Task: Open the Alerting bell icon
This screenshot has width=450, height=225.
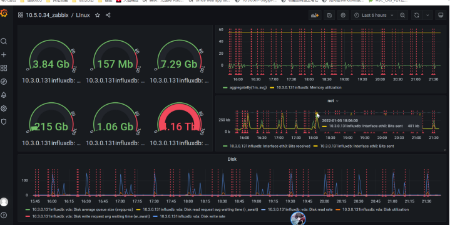Action: (x=4, y=95)
